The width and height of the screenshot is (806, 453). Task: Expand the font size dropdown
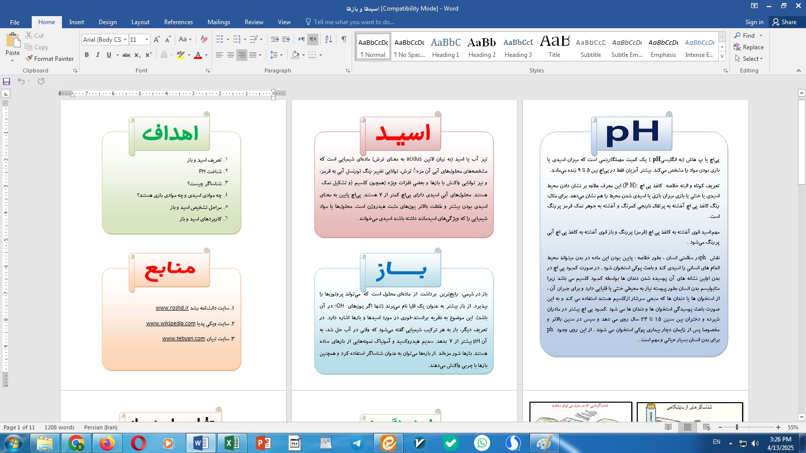[147, 40]
